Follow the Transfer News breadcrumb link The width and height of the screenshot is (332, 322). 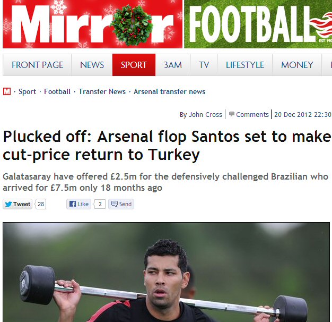tap(102, 91)
